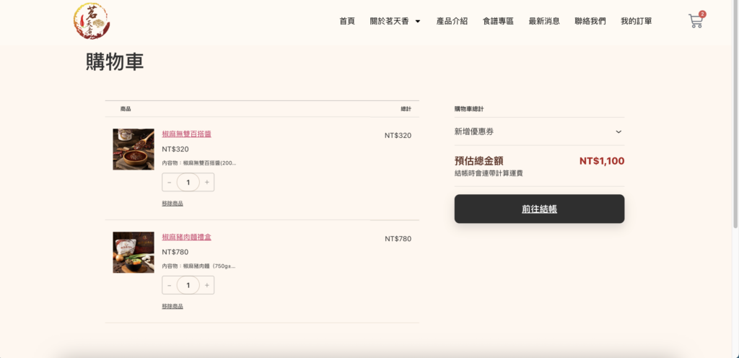View 我的訂單
Image resolution: width=739 pixels, height=358 pixels.
tap(637, 21)
